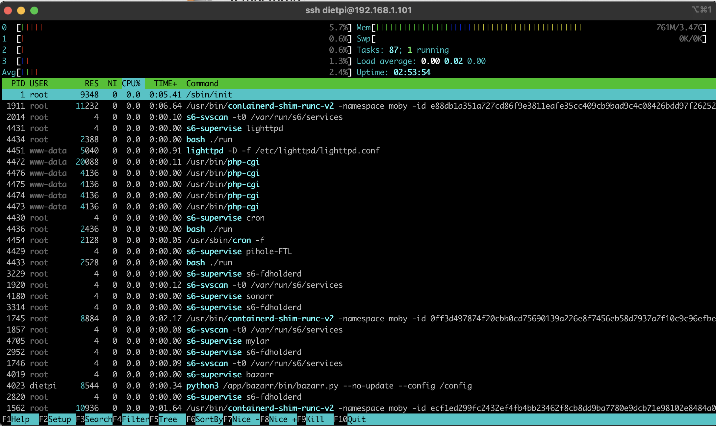Click F7 Nice minus button

(x=242, y=419)
